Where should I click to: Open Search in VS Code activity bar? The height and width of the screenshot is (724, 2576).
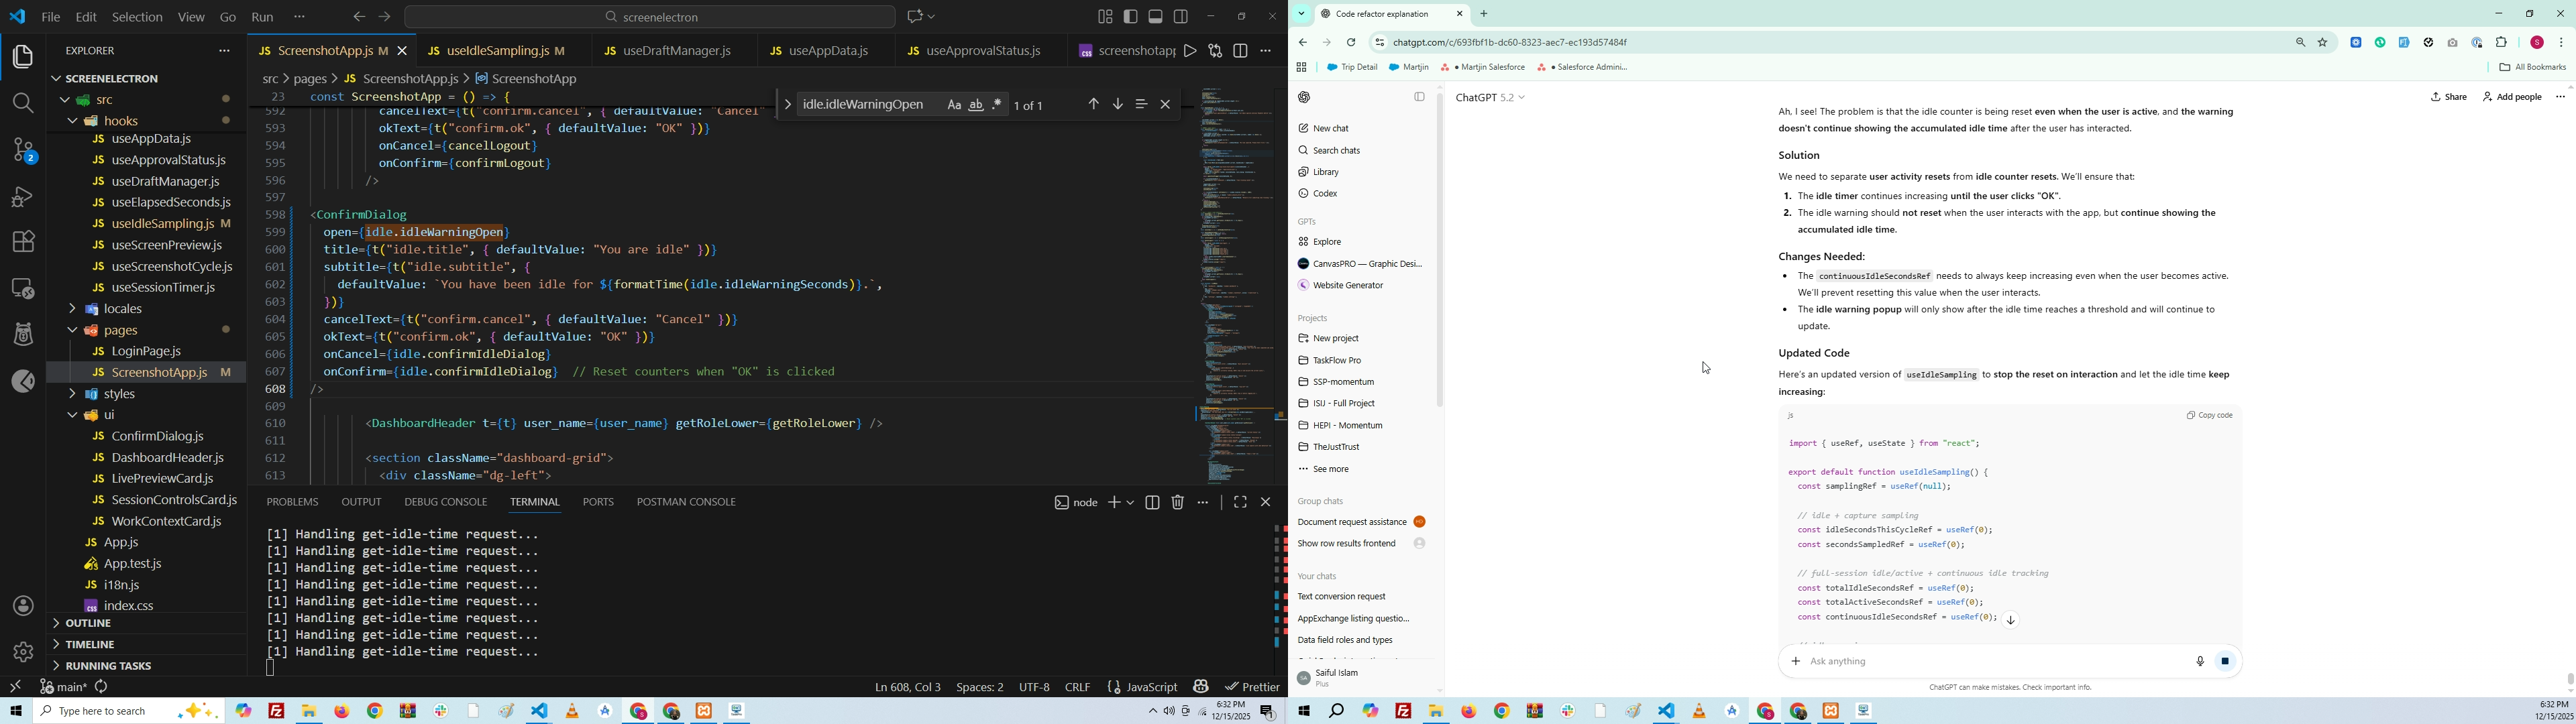[x=23, y=103]
